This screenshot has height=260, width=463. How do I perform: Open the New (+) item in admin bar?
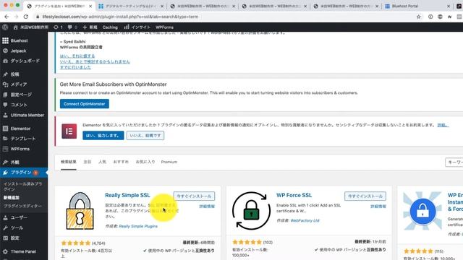[90, 27]
